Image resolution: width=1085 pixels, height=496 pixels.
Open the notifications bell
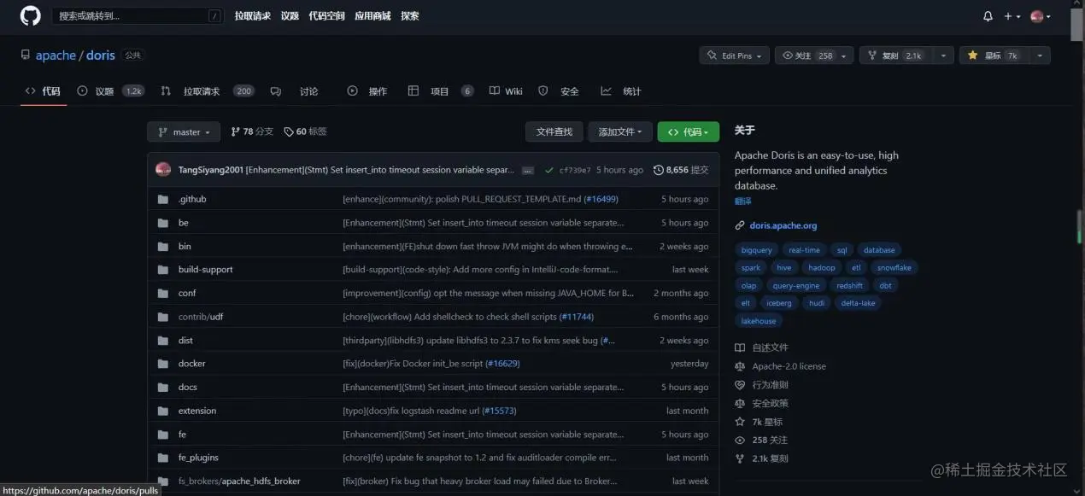[x=988, y=16]
